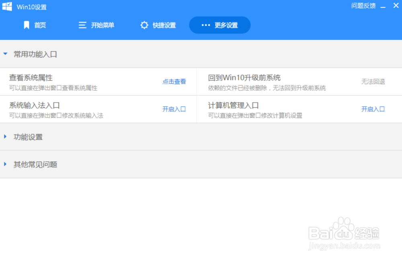The width and height of the screenshot is (402, 260).
Task: Click the 计算机管理入口 item title
Action: point(233,105)
